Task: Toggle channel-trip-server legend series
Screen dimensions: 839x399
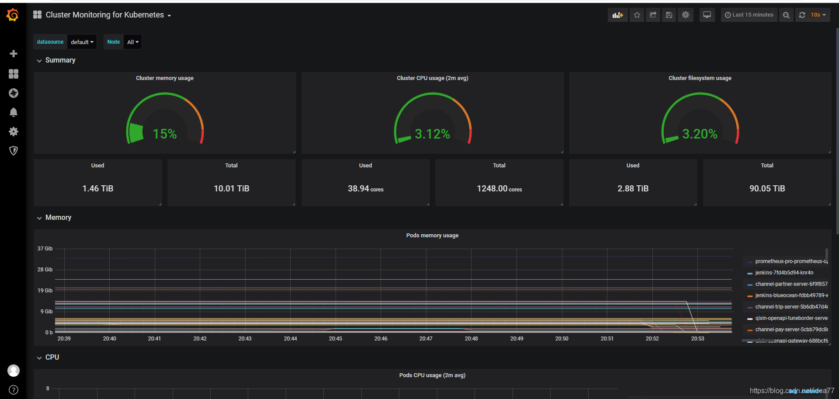Action: pyautogui.click(x=791, y=307)
